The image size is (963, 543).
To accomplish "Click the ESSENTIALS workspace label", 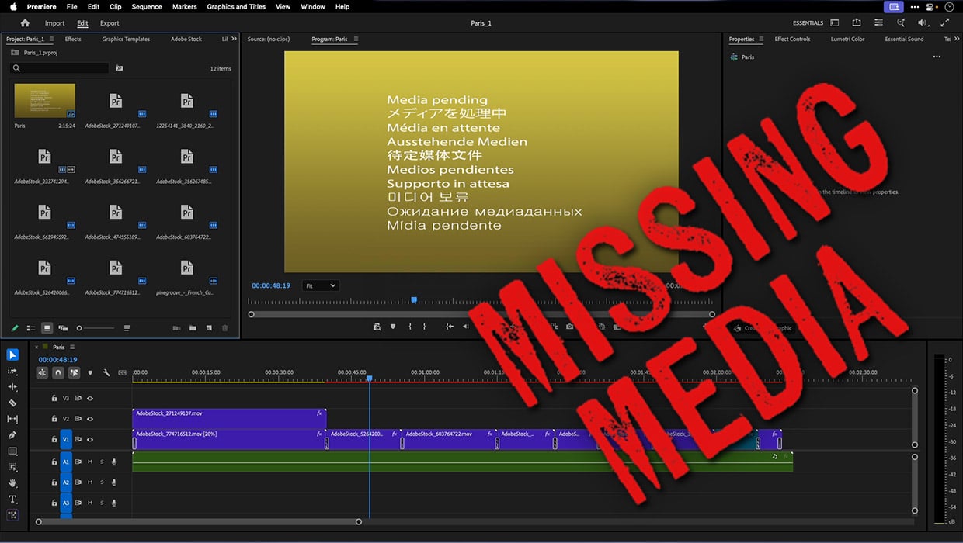I will point(808,23).
